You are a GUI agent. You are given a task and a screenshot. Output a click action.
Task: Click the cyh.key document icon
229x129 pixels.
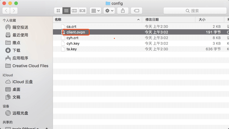click(x=63, y=43)
